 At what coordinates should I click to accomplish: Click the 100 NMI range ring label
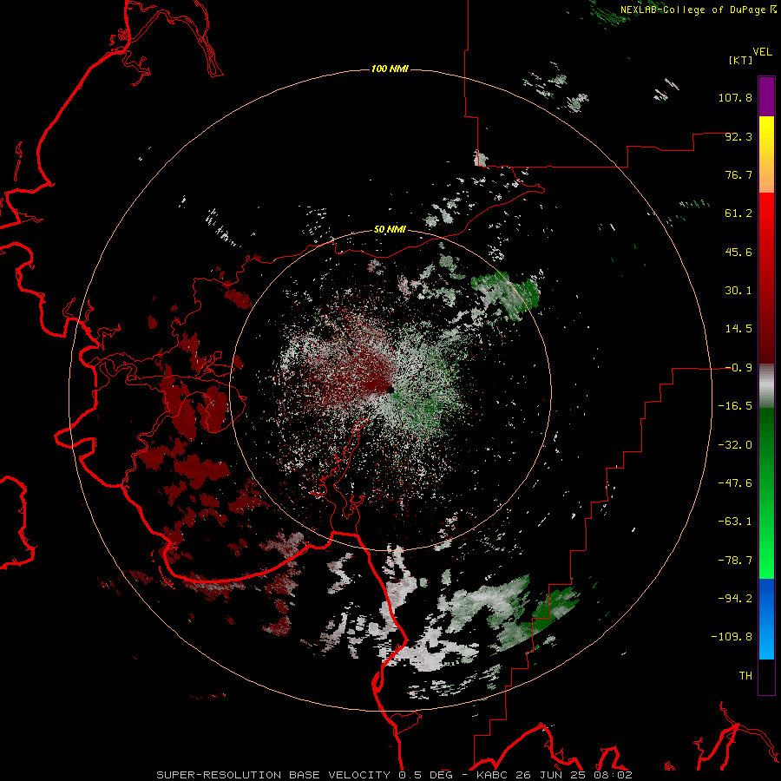pyautogui.click(x=390, y=69)
